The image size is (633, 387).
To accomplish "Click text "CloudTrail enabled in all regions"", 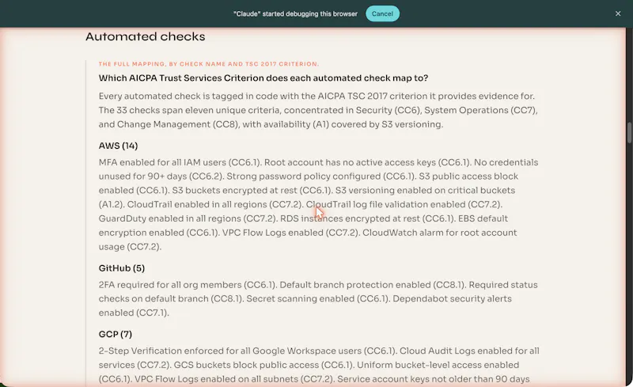I will coord(197,204).
